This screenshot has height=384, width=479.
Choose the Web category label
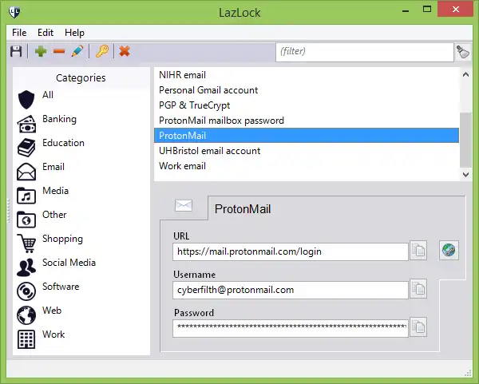(52, 311)
